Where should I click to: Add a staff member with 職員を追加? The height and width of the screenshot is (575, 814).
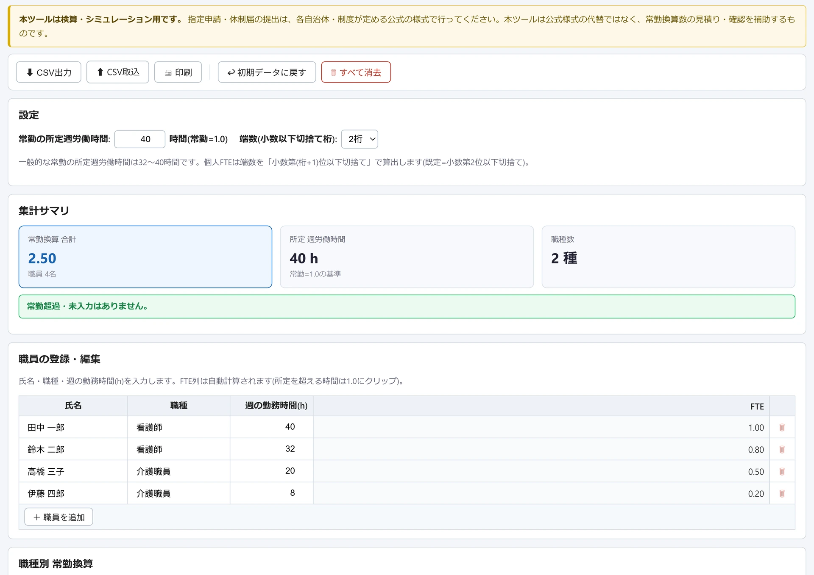59,517
